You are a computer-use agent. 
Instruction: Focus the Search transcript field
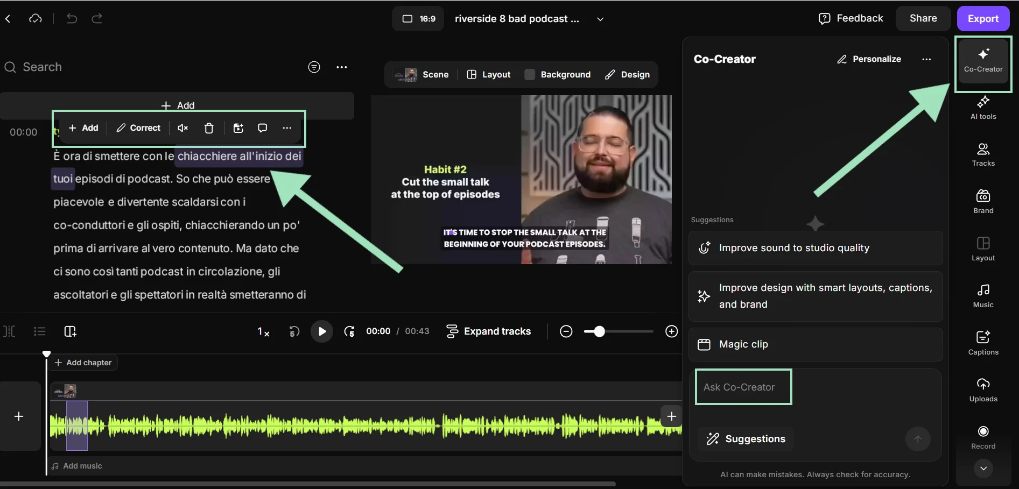click(x=151, y=67)
